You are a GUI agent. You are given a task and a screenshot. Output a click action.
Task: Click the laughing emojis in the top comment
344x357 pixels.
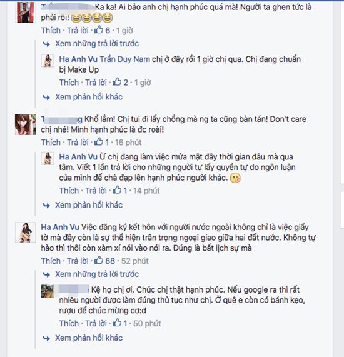point(92,18)
